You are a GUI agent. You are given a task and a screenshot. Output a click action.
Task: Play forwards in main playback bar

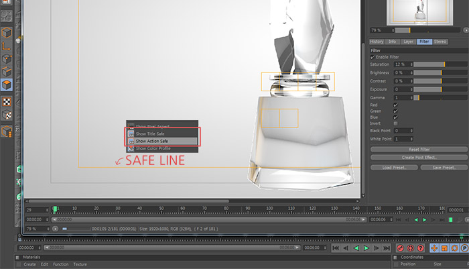(366, 248)
